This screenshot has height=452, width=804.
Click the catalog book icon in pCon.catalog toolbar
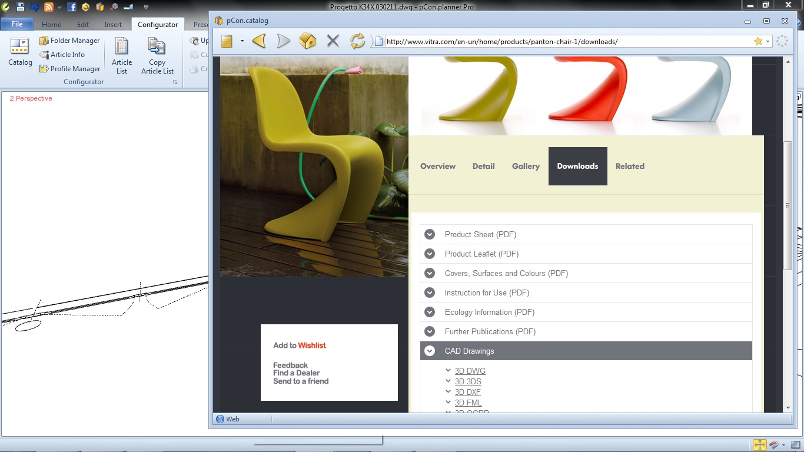227,41
